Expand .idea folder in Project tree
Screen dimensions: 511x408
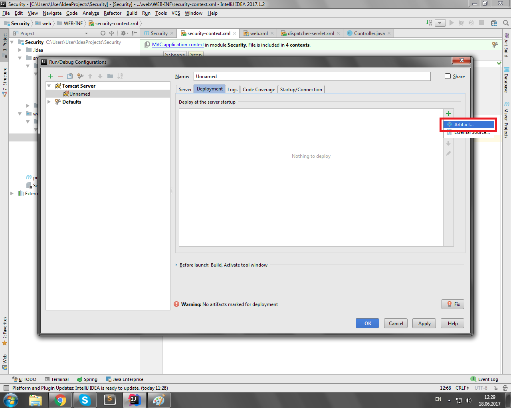[20, 50]
